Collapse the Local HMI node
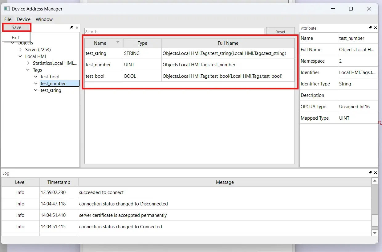The height and width of the screenshot is (252, 382). (20, 56)
